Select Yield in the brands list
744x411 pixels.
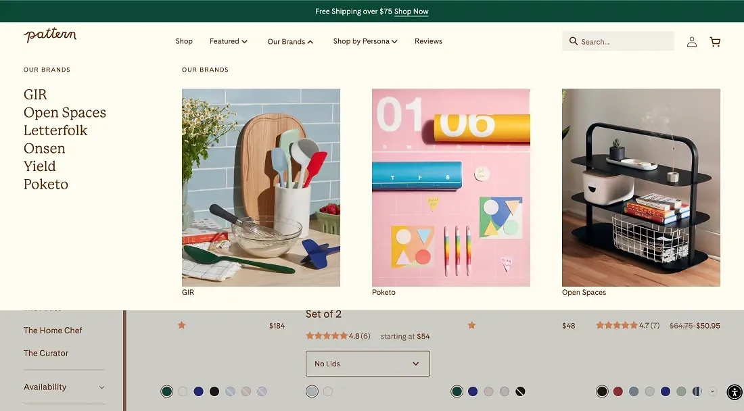(x=39, y=166)
